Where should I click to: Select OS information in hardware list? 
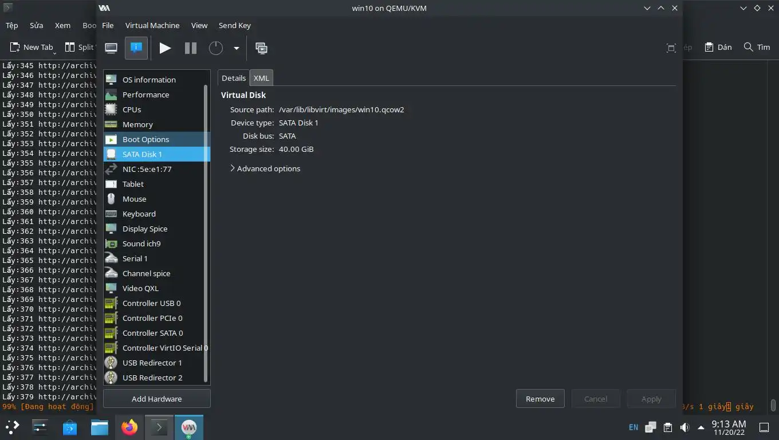tap(156, 80)
